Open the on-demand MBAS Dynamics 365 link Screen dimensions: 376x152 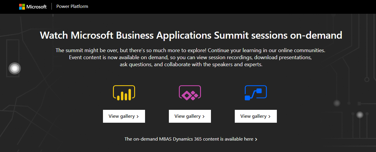click(189, 139)
